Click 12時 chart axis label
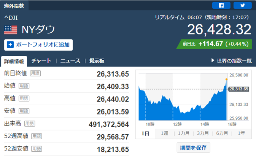 (177, 124)
